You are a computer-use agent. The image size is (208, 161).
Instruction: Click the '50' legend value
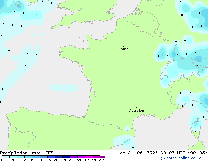(x=101, y=160)
